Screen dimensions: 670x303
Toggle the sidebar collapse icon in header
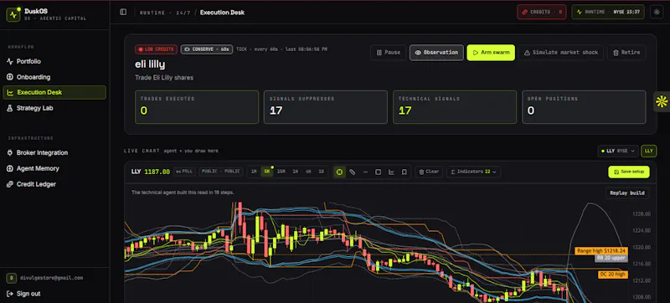[x=123, y=13]
